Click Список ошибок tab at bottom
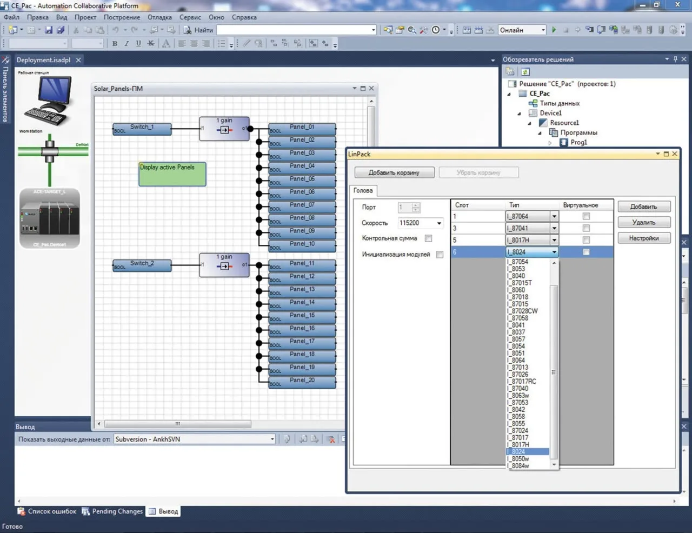The height and width of the screenshot is (533, 692). tap(47, 511)
